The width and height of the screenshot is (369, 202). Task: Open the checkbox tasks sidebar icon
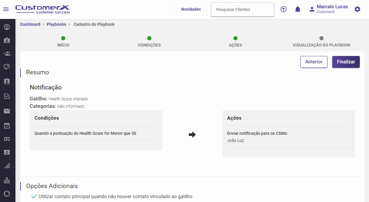[7, 96]
